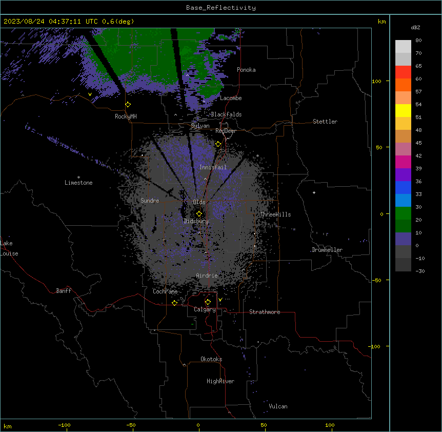This screenshot has width=442, height=432.
Task: Click the dBZ legend heading
Action: [x=415, y=28]
